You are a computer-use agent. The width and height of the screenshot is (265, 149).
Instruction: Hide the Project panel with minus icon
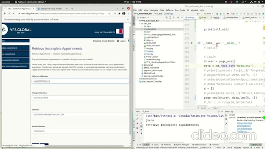pos(182,18)
